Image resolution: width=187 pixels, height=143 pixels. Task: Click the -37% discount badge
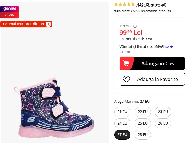(x=10, y=15)
